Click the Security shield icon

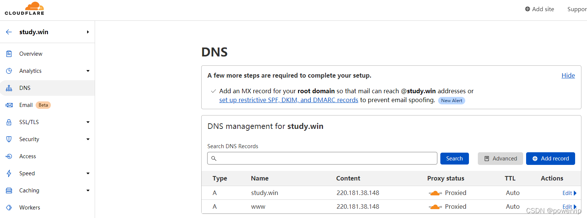[x=9, y=139]
